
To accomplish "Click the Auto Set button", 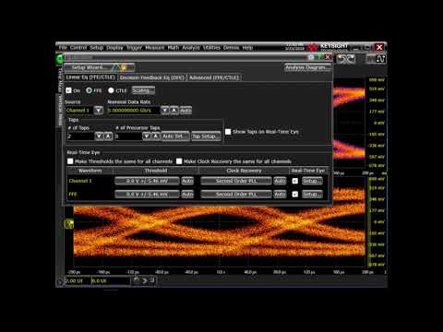I will pos(175,136).
